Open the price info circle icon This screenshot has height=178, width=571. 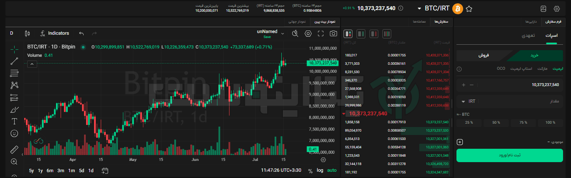[401, 8]
